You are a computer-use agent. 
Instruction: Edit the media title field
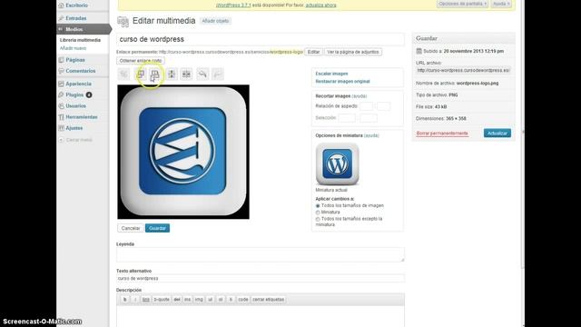261,39
